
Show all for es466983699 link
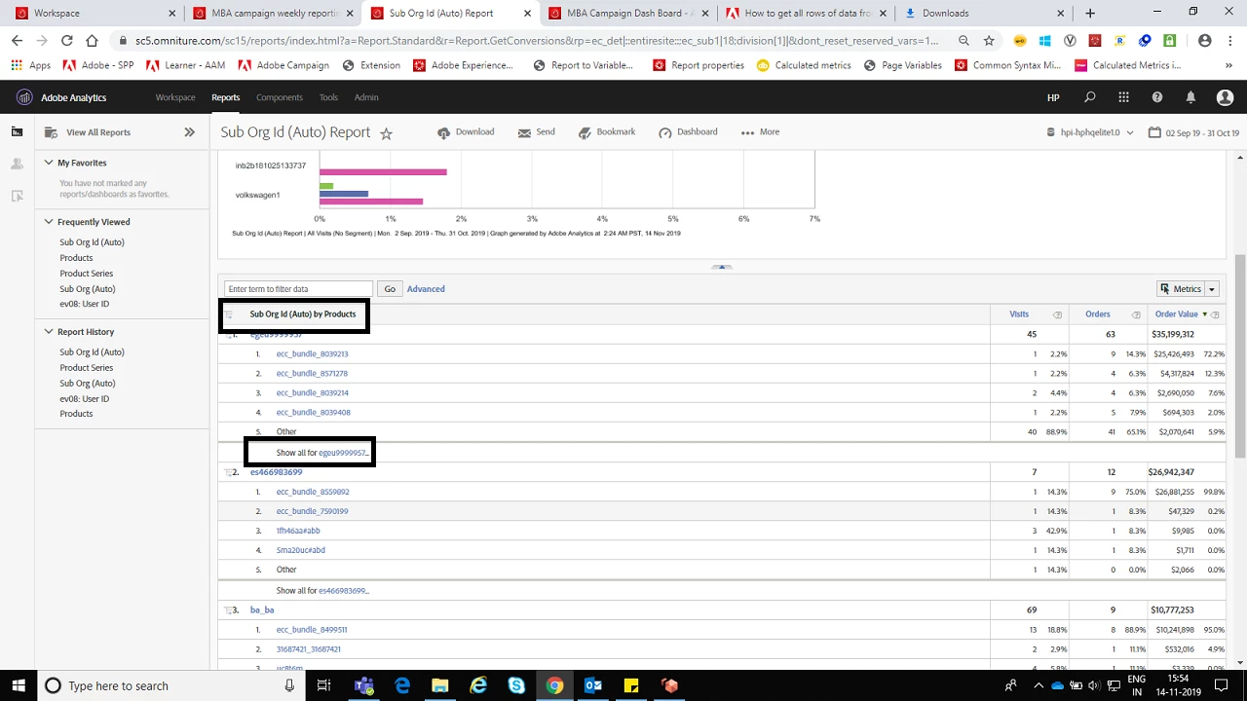click(322, 591)
